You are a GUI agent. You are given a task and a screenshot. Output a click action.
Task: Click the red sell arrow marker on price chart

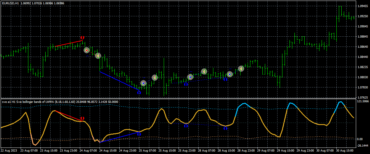[x=87, y=50]
